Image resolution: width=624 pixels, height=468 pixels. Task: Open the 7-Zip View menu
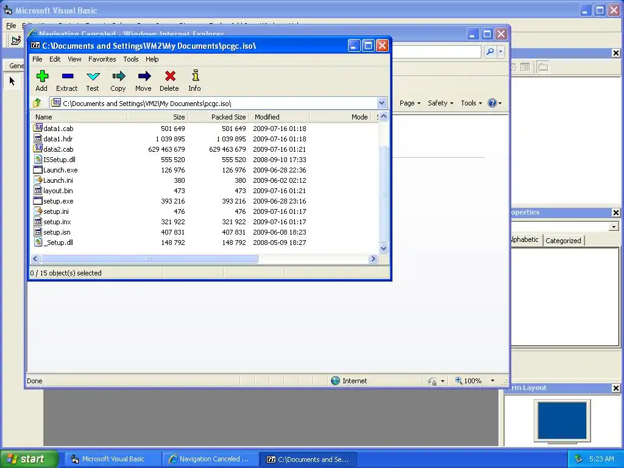[x=74, y=59]
